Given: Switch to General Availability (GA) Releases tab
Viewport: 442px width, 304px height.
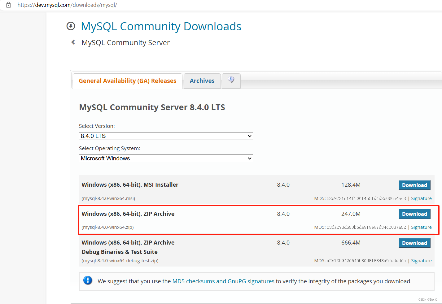Looking at the screenshot, I should pos(127,81).
